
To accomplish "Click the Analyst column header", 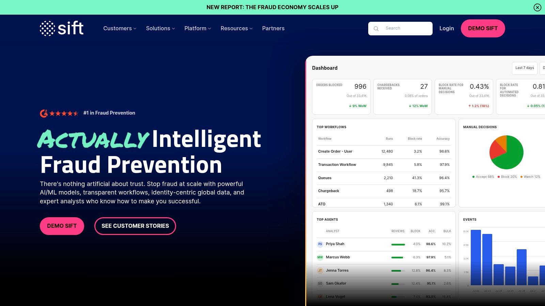I will pyautogui.click(x=333, y=231).
